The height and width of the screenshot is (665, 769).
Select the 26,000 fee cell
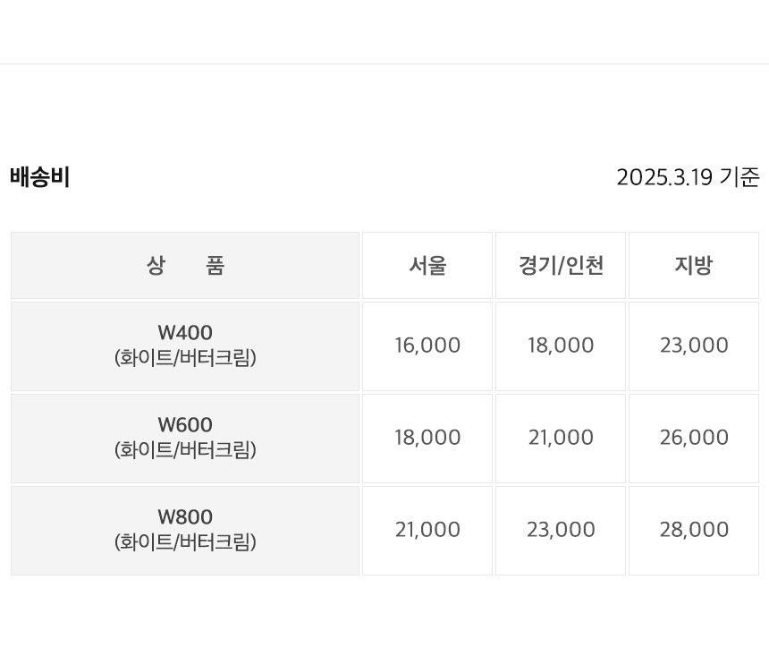pos(694,439)
